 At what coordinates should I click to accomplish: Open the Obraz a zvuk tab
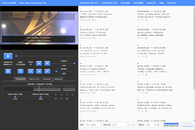tap(34, 79)
